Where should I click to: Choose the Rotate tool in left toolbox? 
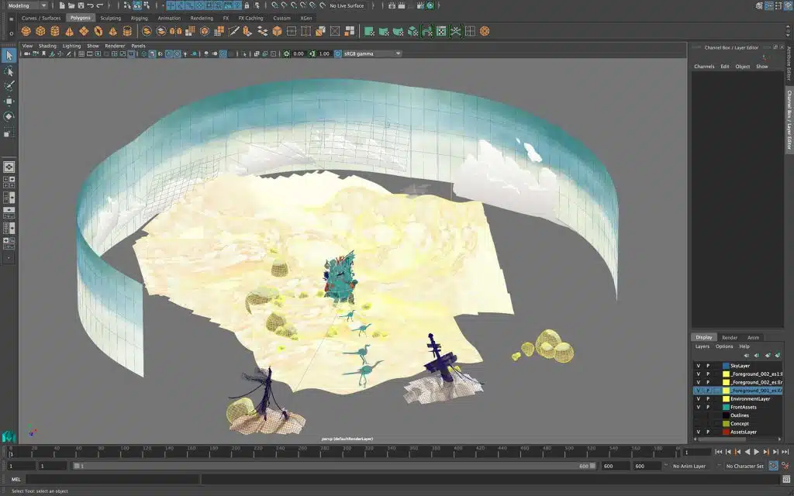pos(9,116)
